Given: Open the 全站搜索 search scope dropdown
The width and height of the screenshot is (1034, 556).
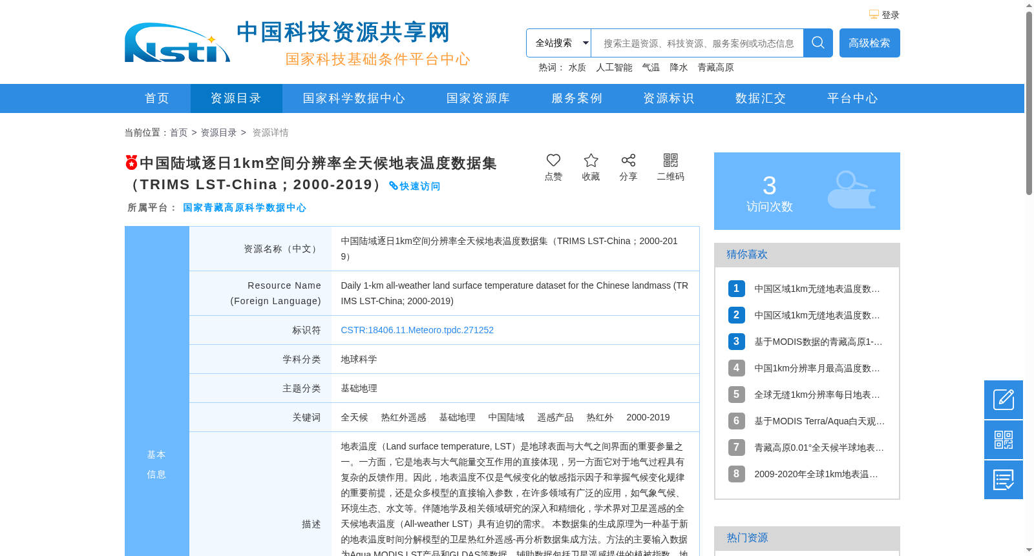Looking at the screenshot, I should (558, 43).
